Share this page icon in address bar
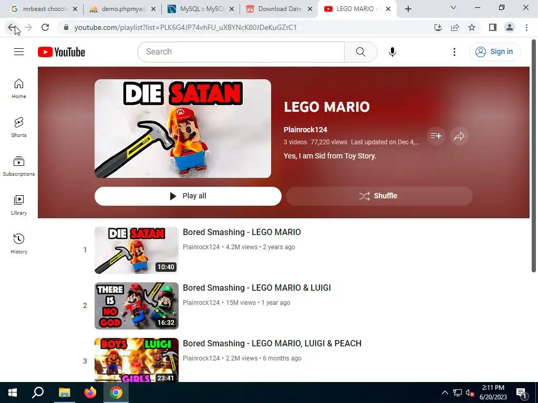The image size is (538, 403). (x=455, y=27)
